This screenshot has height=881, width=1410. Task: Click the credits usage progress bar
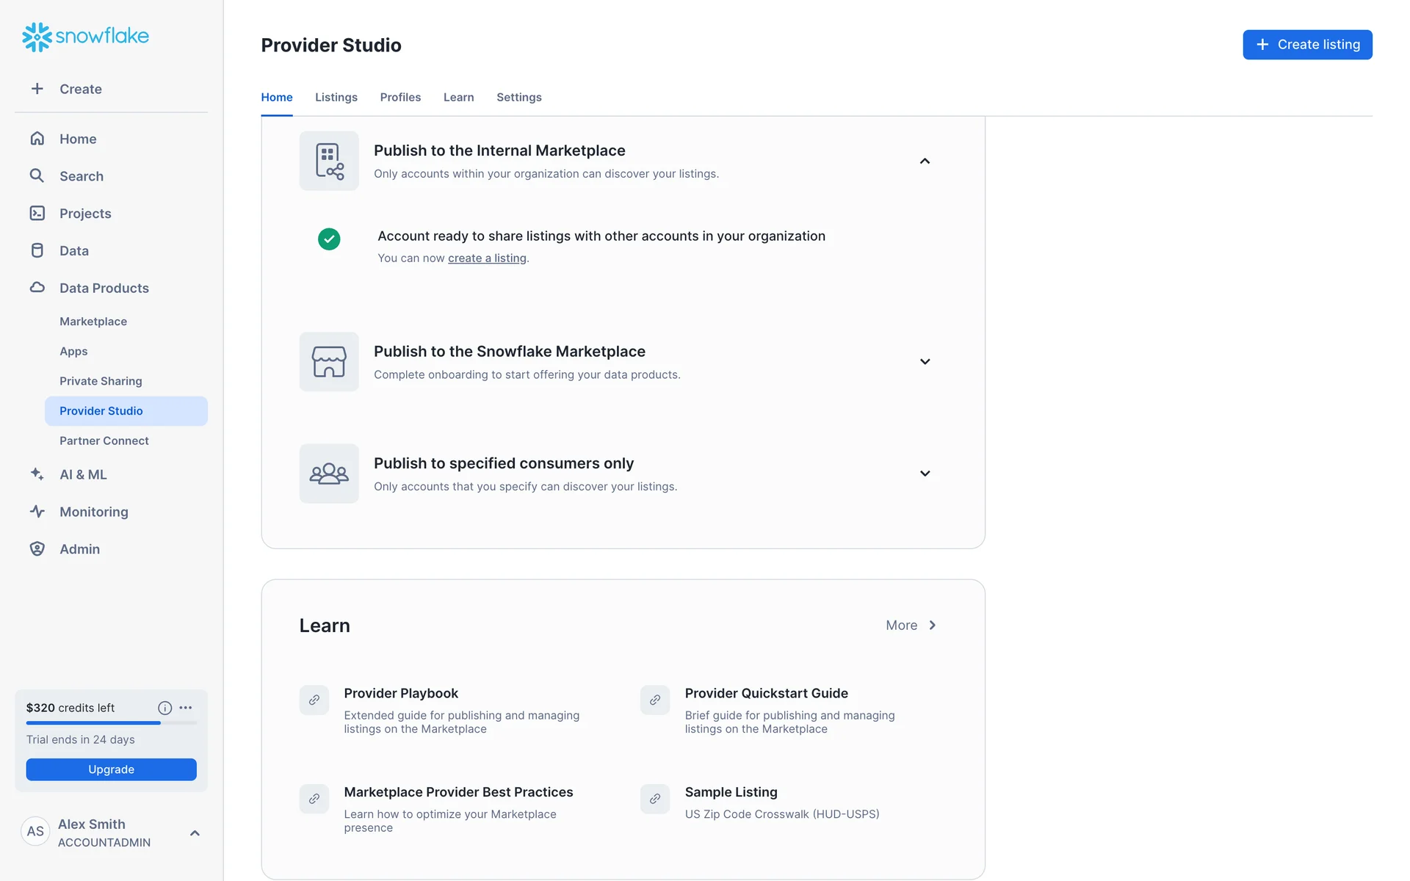coord(111,723)
